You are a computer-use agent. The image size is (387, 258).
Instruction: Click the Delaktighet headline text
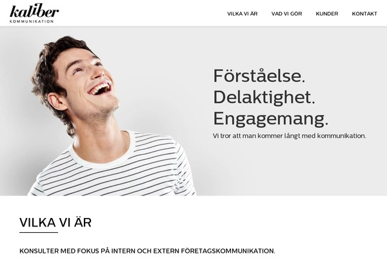click(x=264, y=97)
